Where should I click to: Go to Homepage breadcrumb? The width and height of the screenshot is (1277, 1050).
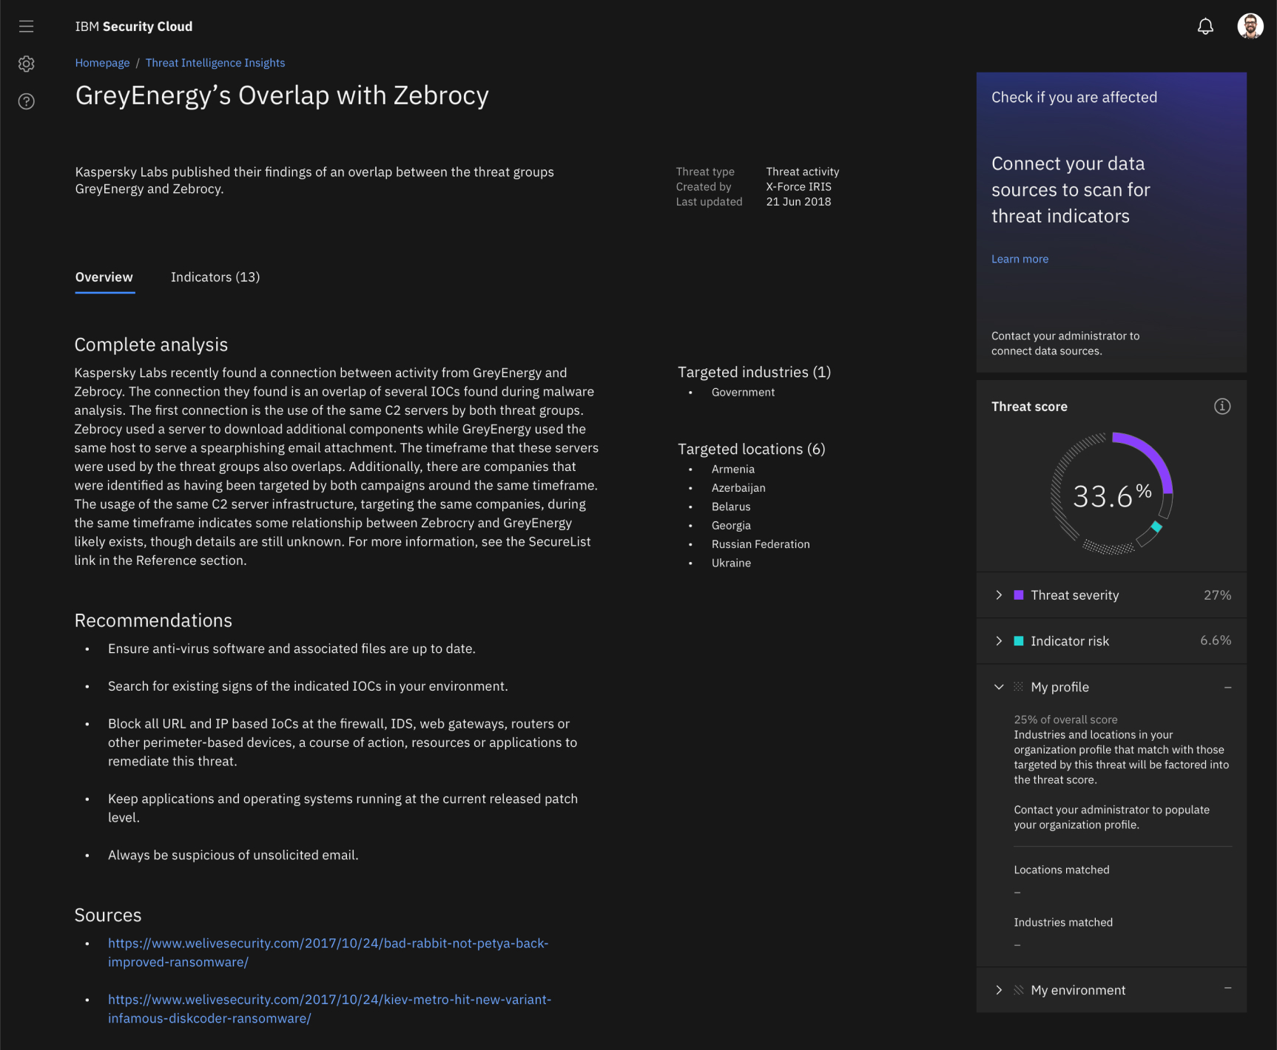(x=102, y=63)
